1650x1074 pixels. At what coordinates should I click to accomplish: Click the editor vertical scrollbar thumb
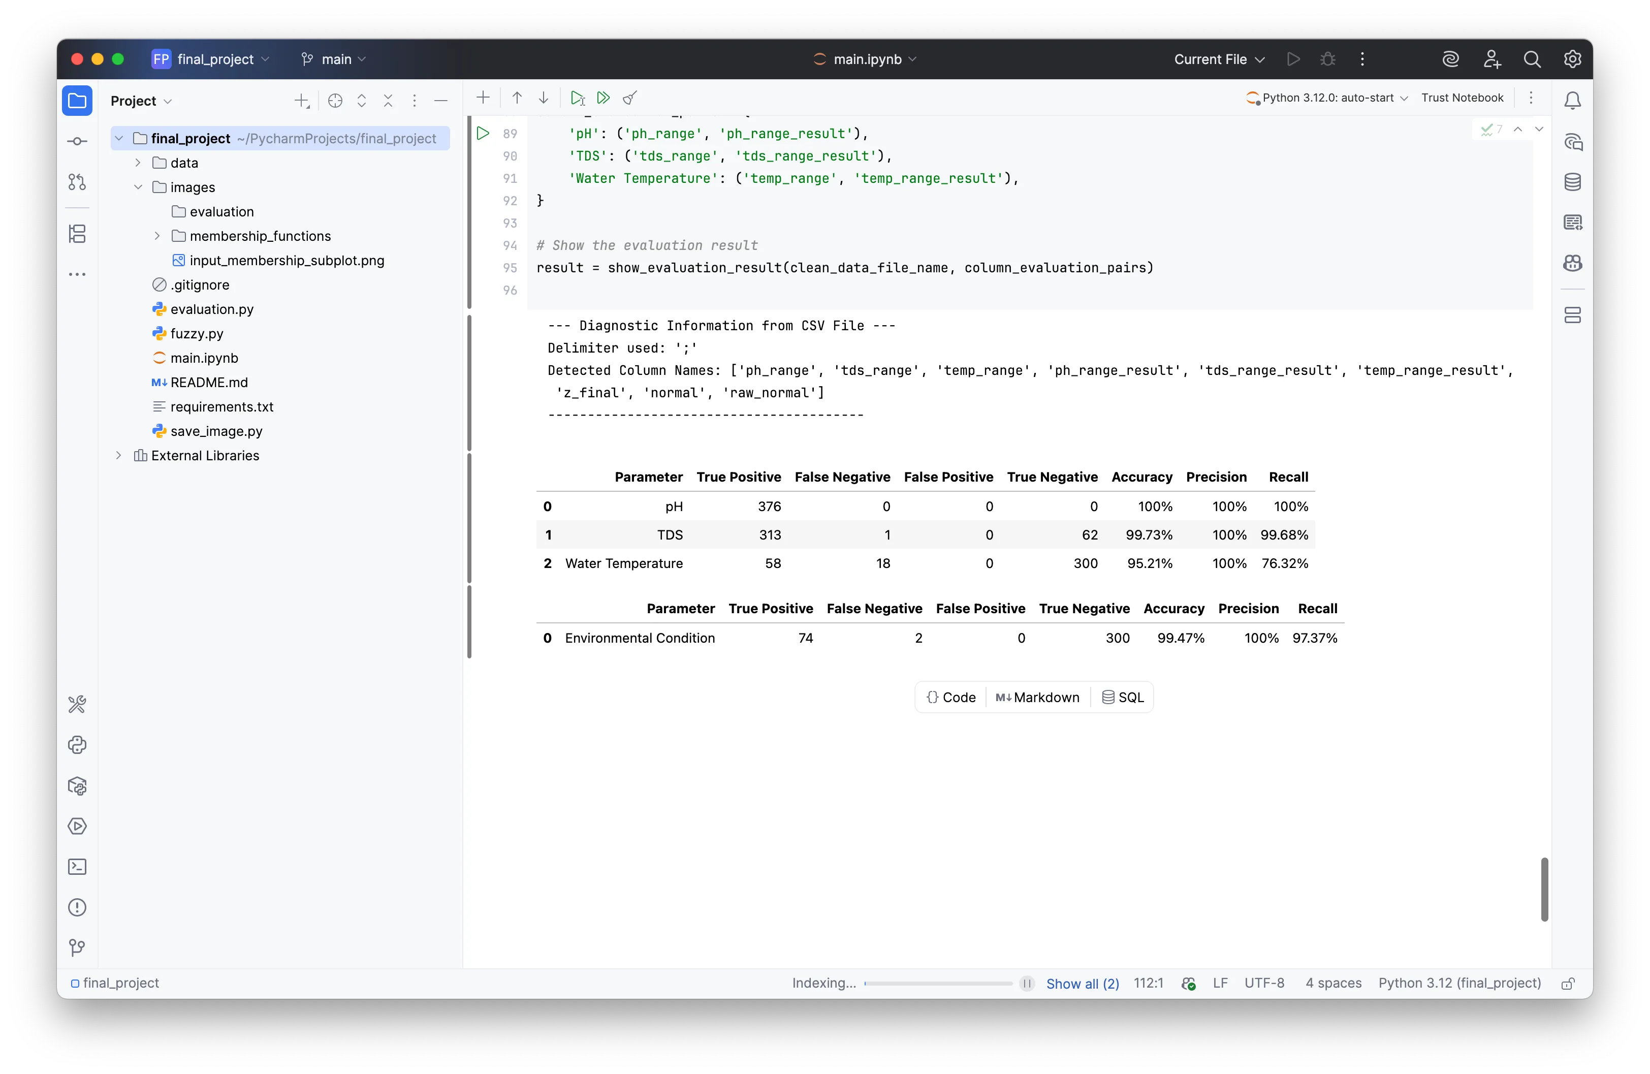click(1544, 890)
